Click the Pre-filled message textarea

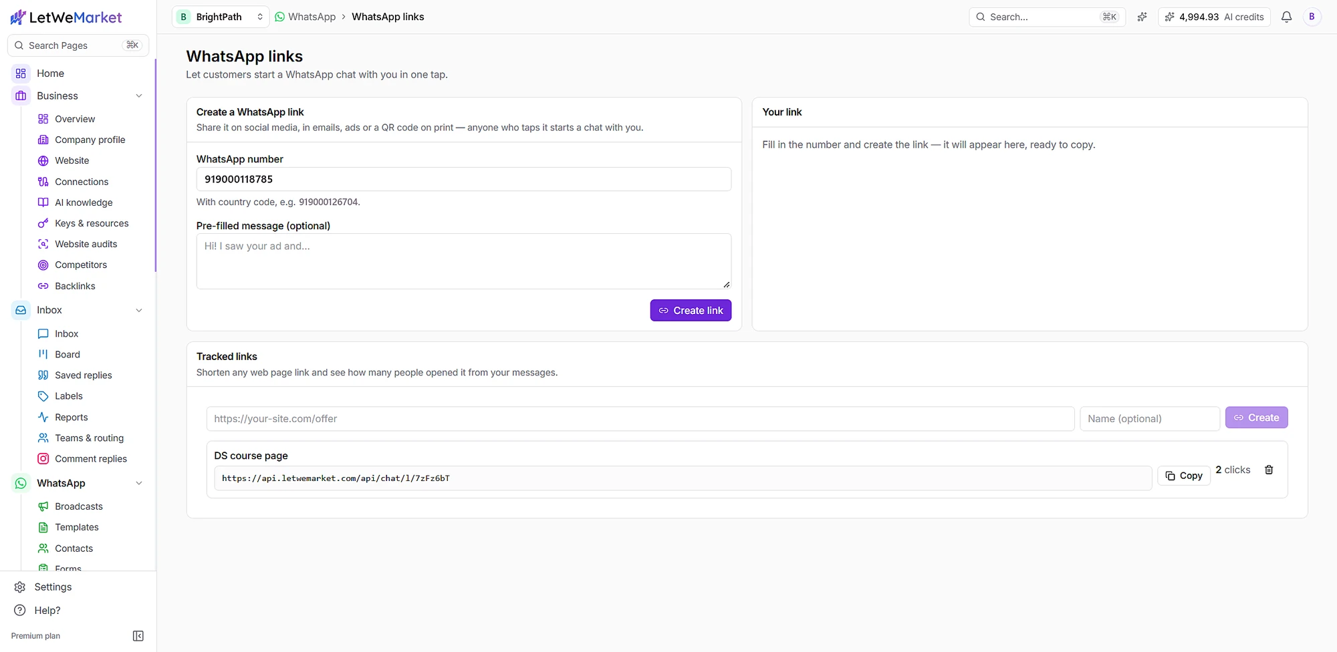coord(464,261)
